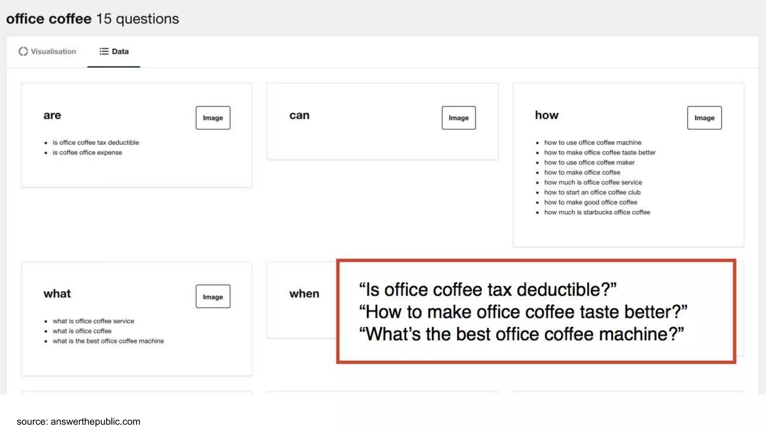
Task: Click the Data list icon
Action: click(104, 52)
